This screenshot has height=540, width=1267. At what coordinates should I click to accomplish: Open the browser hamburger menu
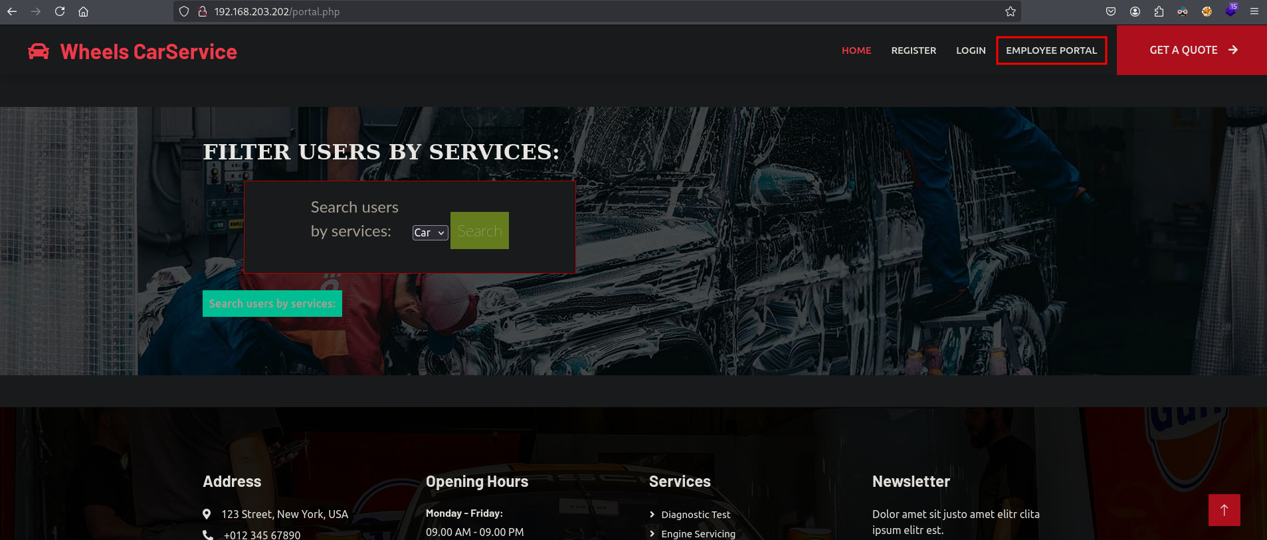[x=1254, y=11]
